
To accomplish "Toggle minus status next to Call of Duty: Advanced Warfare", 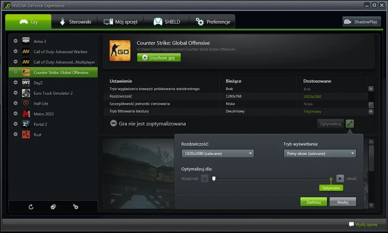I will point(15,51).
